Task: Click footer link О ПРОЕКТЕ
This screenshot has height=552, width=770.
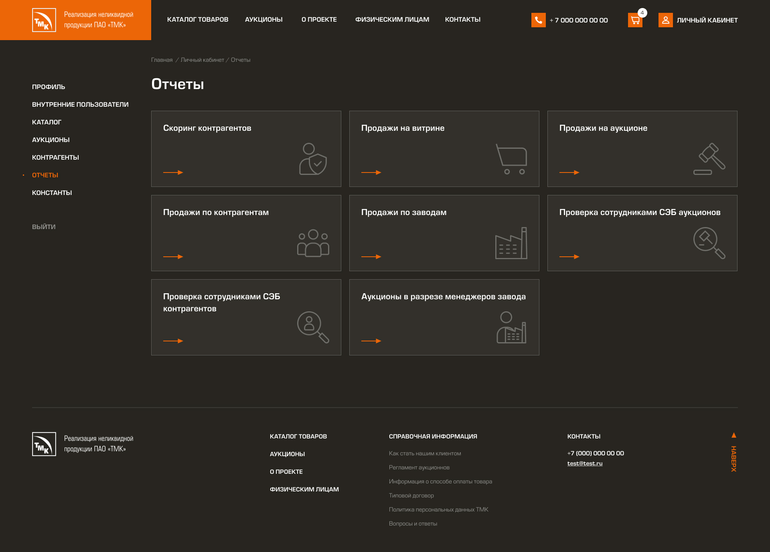Action: click(x=286, y=471)
